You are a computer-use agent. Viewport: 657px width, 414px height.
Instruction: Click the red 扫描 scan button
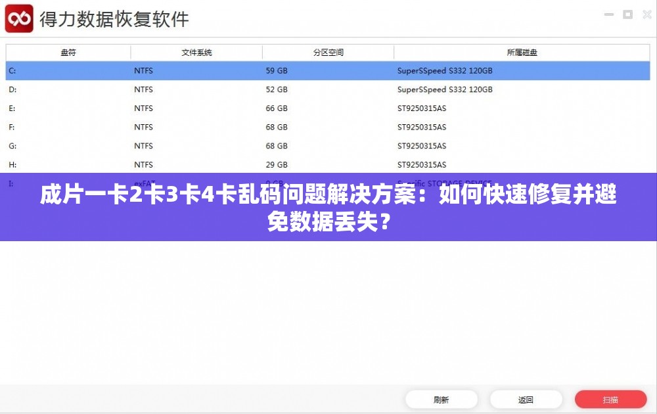(x=610, y=399)
